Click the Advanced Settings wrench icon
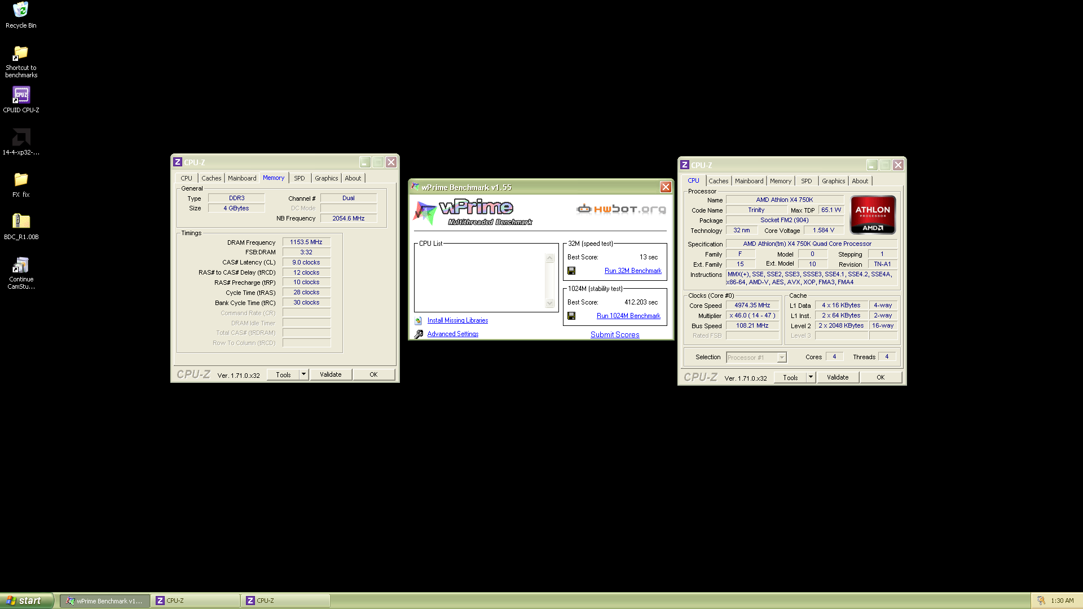Image resolution: width=1083 pixels, height=609 pixels. (x=419, y=334)
